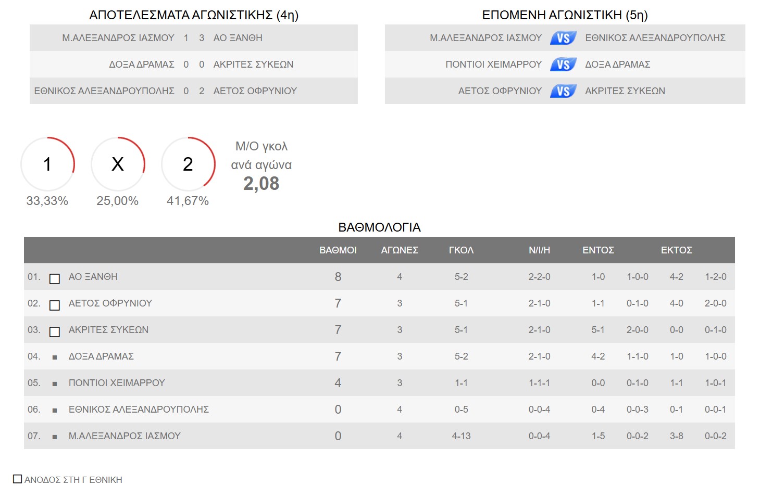Select Μ.ΑΛΕΞΑΝΔΡΟΣ ΙΑΣΜΟΥ 1-3 ΑΟ ΞΑΝΘΗ result
760x486 pixels.
tap(193, 38)
